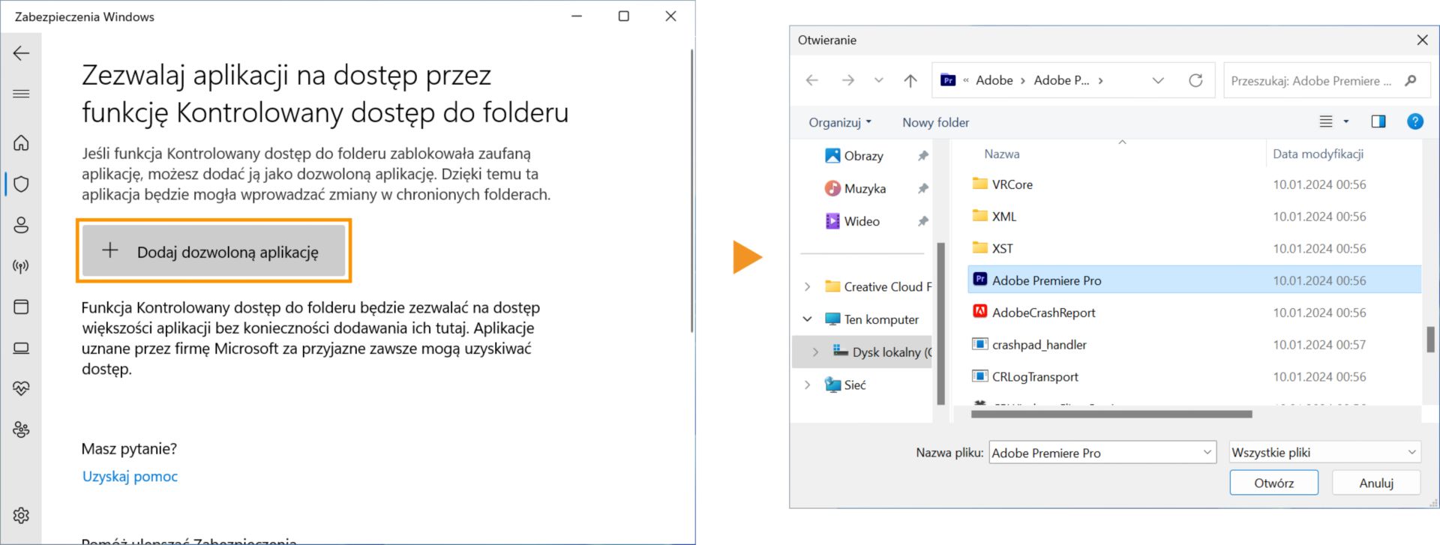Click Adobe breadcrumb in address bar
The image size is (1440, 545).
tap(994, 80)
